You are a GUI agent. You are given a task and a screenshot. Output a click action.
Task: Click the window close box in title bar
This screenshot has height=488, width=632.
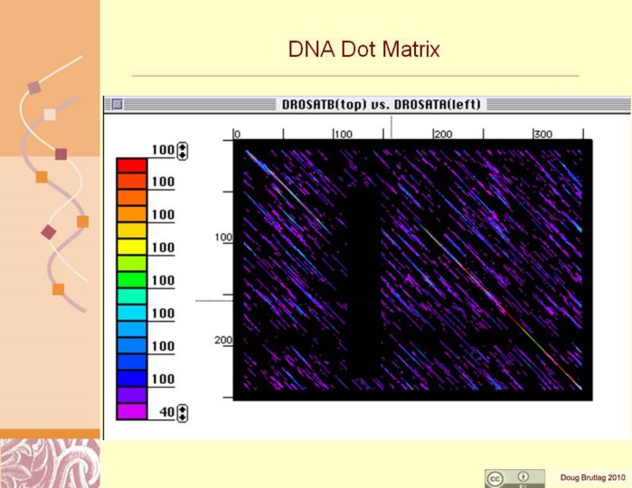117,105
